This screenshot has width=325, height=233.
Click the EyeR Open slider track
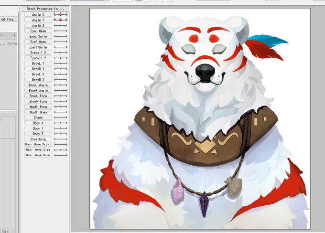[61, 42]
